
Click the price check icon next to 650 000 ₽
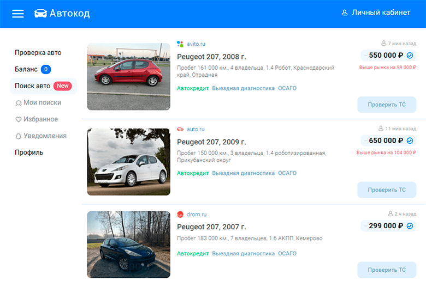(410, 141)
